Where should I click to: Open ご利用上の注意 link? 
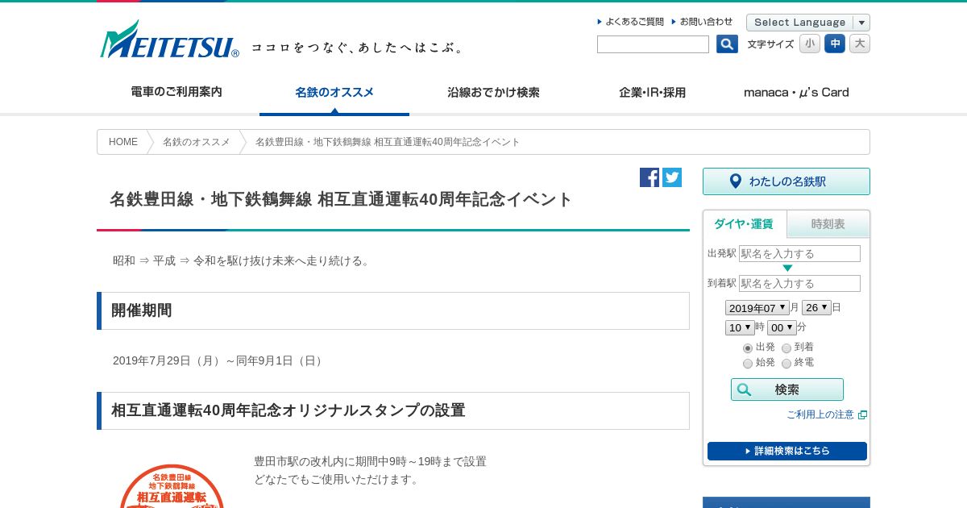(826, 414)
